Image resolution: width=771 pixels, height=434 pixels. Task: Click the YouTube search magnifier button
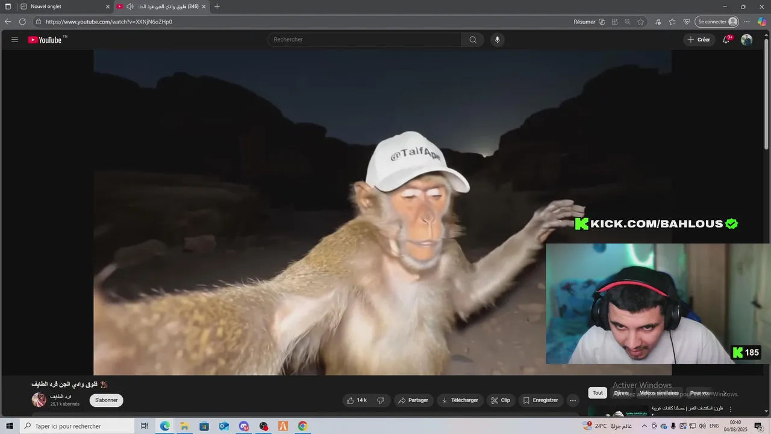(x=473, y=40)
